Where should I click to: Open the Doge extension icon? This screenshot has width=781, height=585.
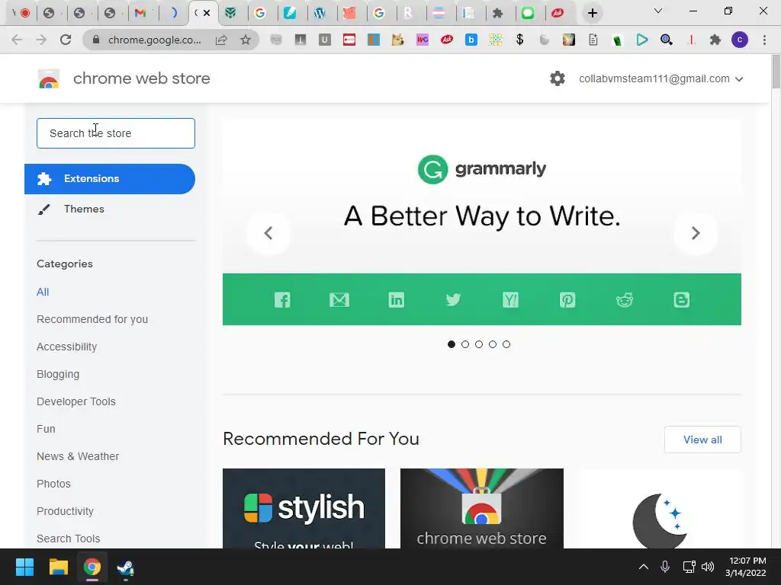397,40
